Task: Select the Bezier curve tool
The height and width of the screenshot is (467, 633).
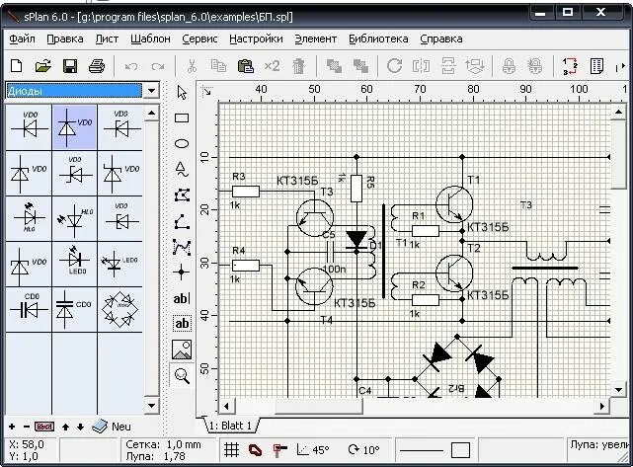Action: (182, 247)
